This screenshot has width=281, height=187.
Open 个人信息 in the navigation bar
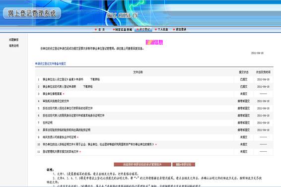pos(163,29)
